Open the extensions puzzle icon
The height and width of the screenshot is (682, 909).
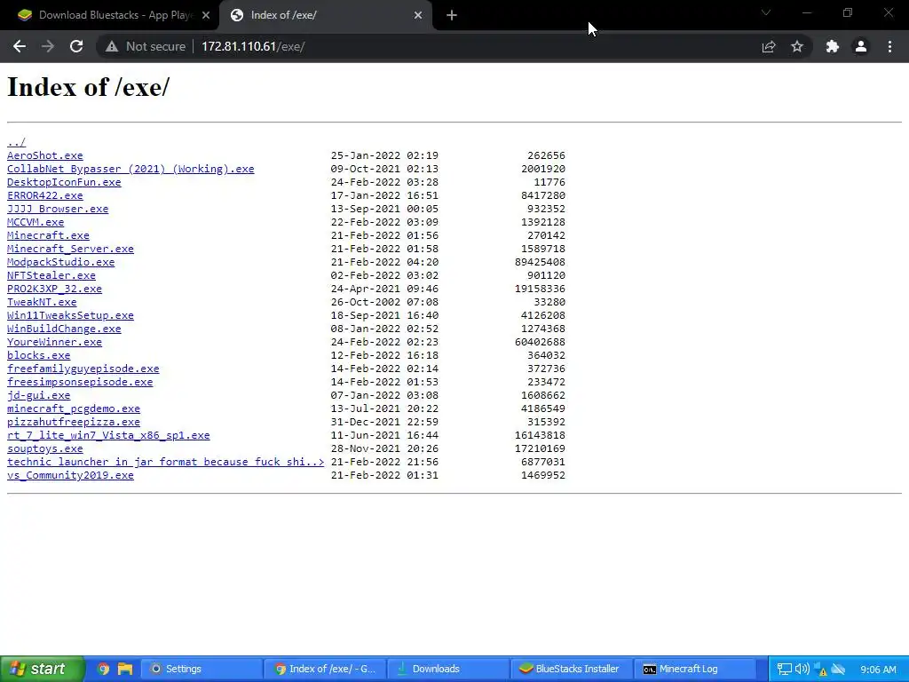[x=833, y=46]
